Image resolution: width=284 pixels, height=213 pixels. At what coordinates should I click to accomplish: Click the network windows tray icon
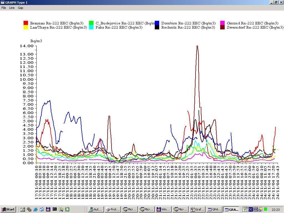(x=260, y=209)
